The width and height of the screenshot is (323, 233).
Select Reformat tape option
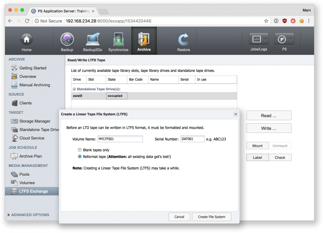pos(80,156)
